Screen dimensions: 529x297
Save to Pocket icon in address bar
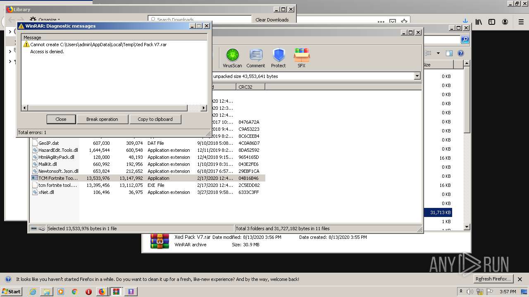point(393,21)
